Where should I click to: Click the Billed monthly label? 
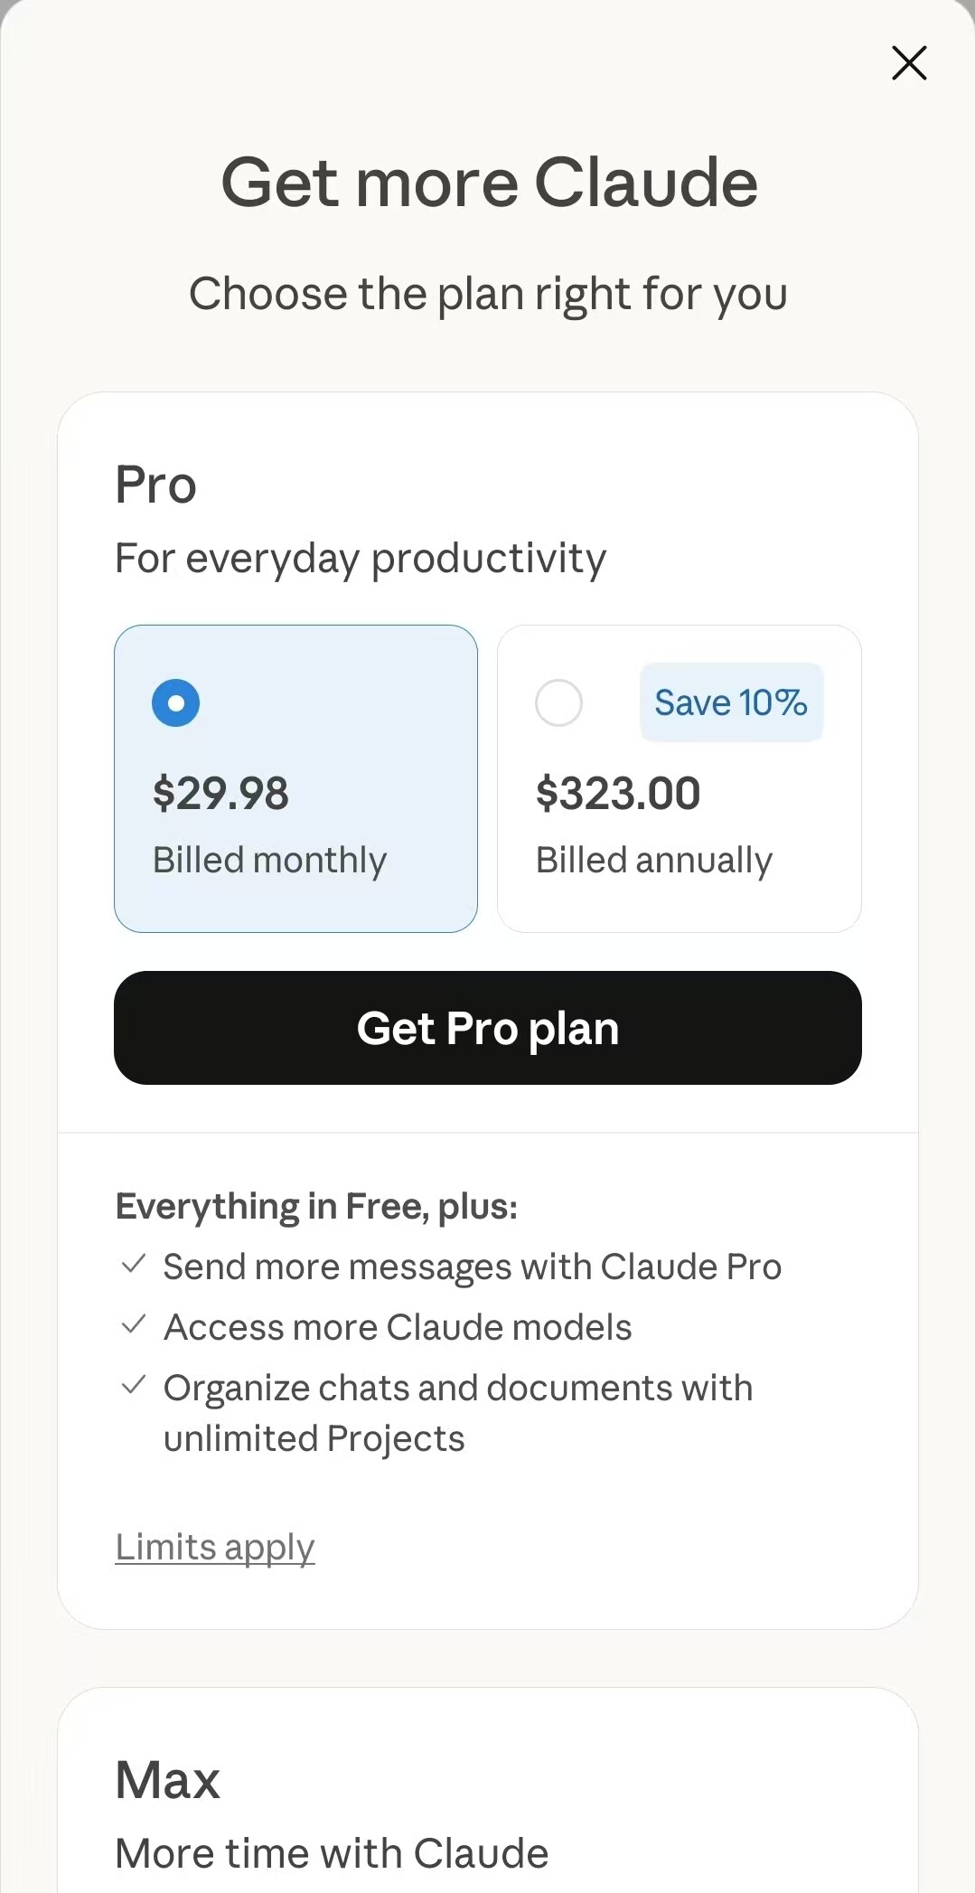269,860
